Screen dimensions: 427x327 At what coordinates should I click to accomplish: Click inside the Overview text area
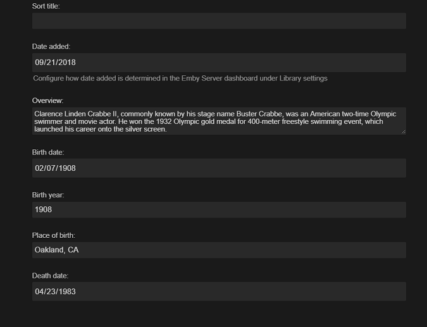pyautogui.click(x=219, y=121)
